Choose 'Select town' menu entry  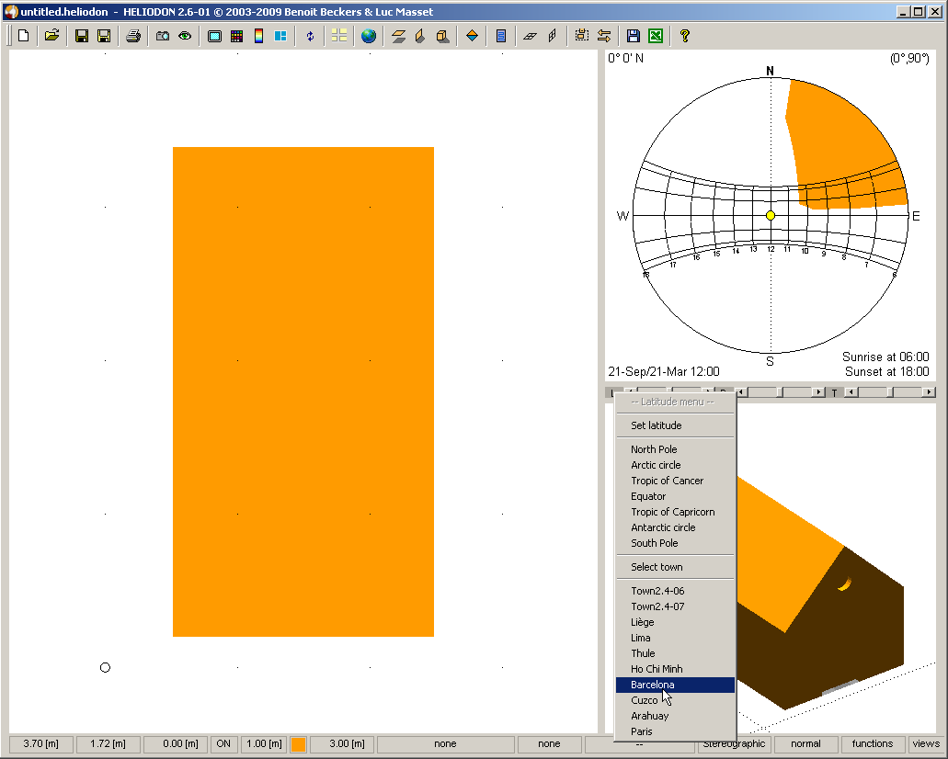(x=675, y=567)
